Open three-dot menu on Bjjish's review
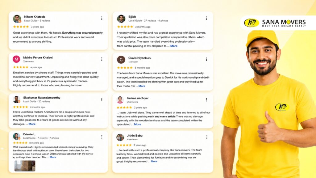The width and height of the screenshot is (316, 178). click(x=206, y=18)
